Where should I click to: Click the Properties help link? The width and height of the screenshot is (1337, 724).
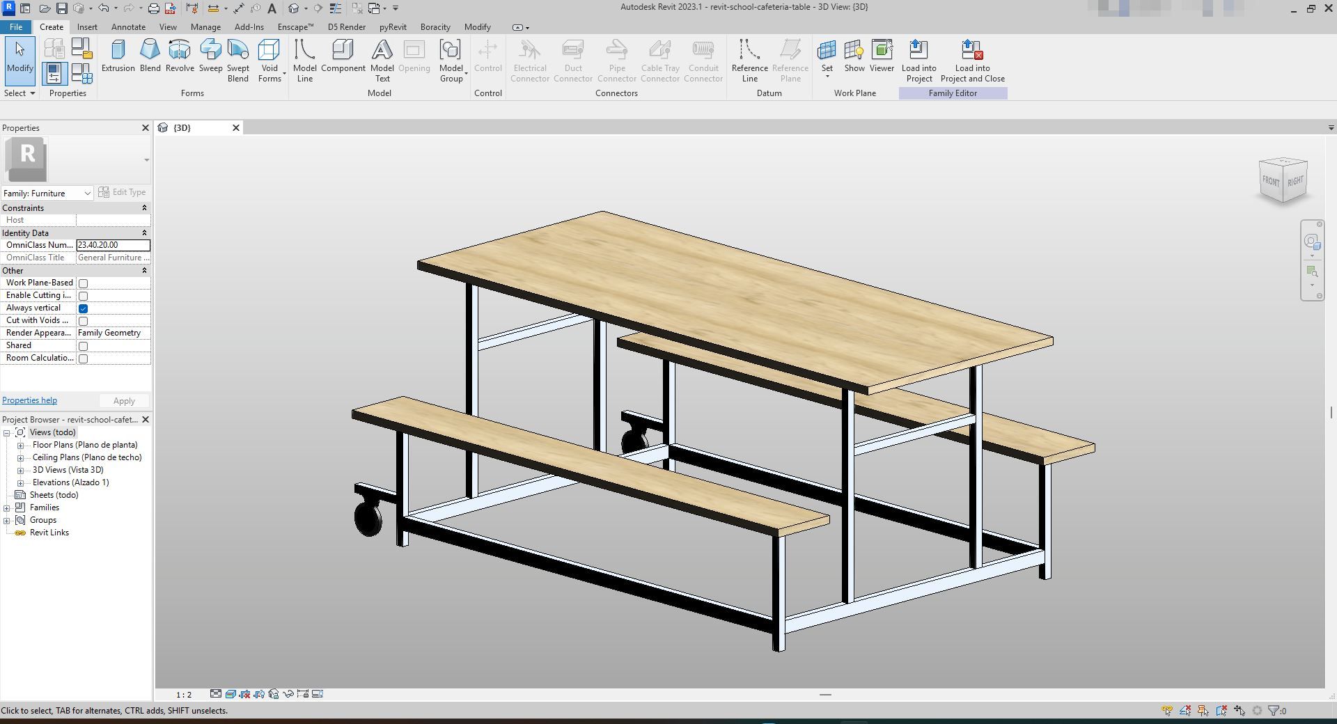click(29, 400)
